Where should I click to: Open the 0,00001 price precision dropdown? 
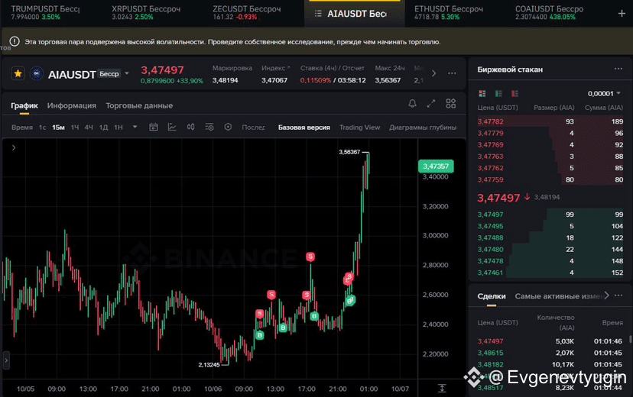tap(603, 93)
